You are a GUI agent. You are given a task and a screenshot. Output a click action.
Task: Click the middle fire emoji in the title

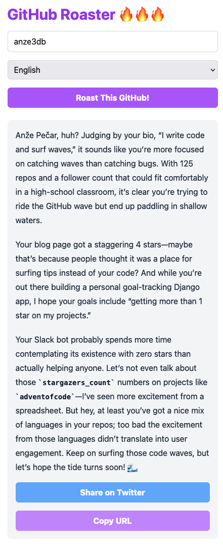142,15
